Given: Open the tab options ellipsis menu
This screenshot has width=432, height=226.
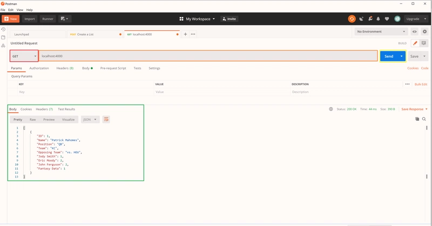Looking at the screenshot, I should pos(193,34).
